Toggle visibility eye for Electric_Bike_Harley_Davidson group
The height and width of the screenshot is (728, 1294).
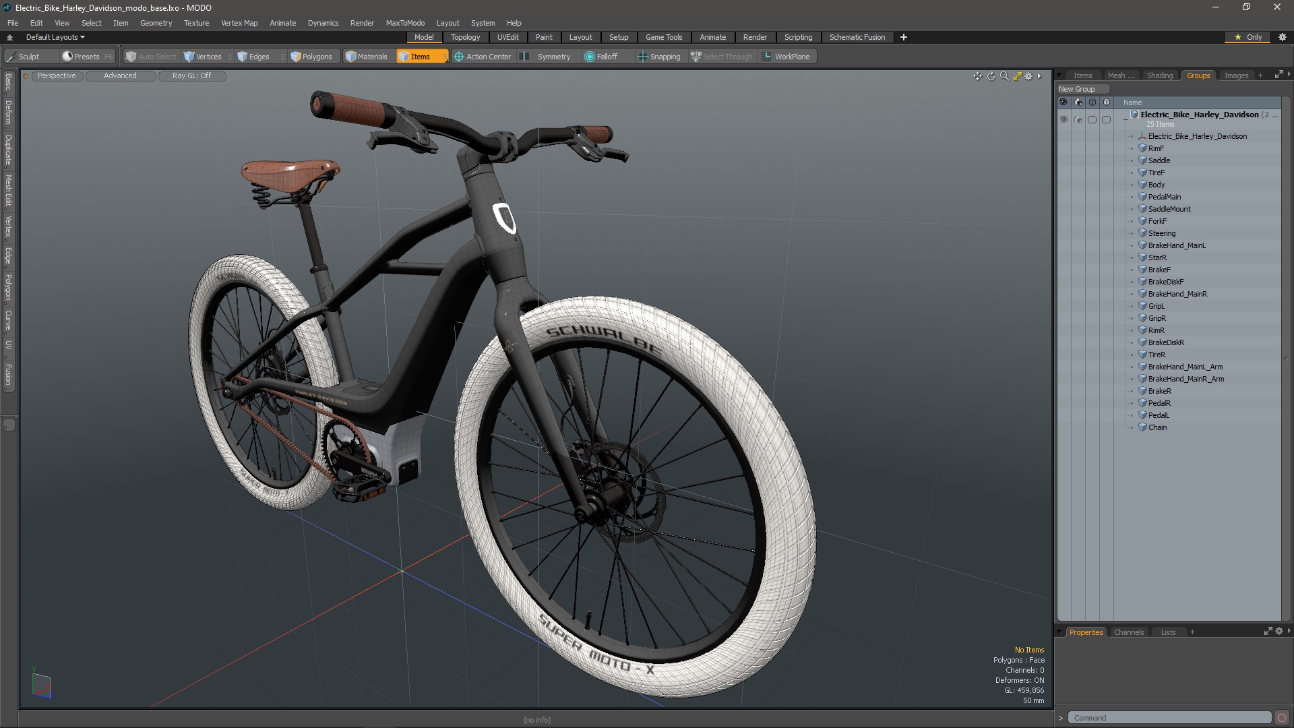click(x=1064, y=119)
